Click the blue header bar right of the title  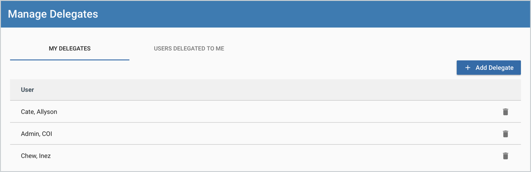click(315, 14)
